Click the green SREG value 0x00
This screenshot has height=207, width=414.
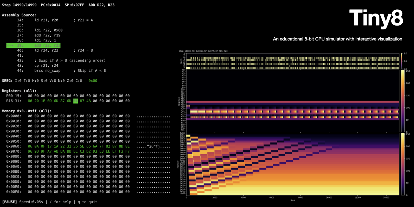pos(93,81)
